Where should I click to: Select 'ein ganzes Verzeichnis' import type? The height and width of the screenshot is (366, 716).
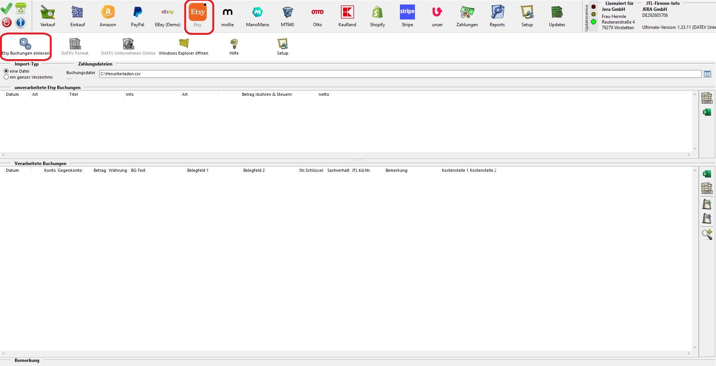click(6, 77)
